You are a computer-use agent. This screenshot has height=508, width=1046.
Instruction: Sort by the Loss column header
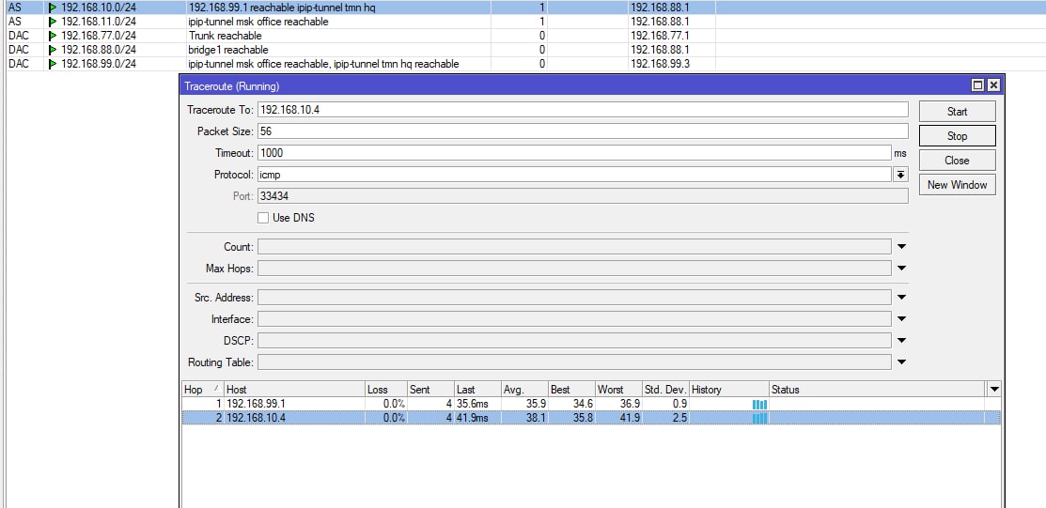point(386,390)
